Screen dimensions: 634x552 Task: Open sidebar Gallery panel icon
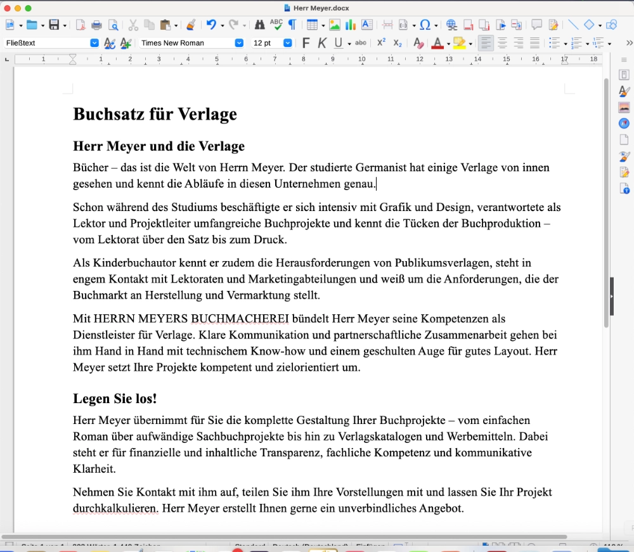624,107
